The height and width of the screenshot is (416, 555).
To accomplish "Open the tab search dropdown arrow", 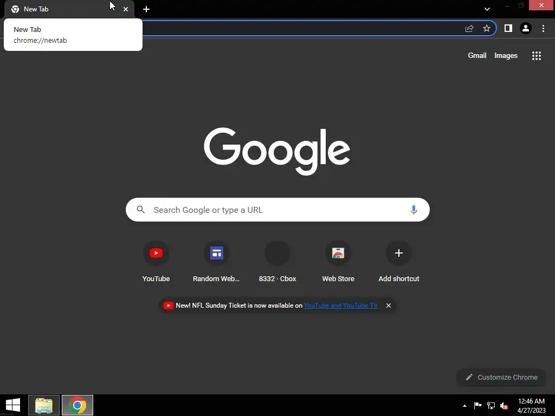I will tap(487, 9).
